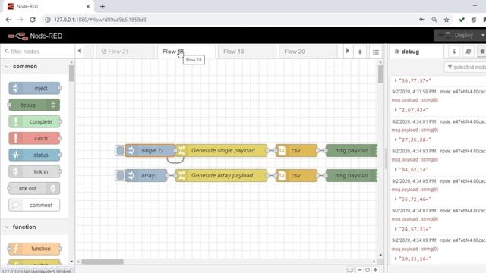
Task: Reload the browser page
Action: [33, 20]
